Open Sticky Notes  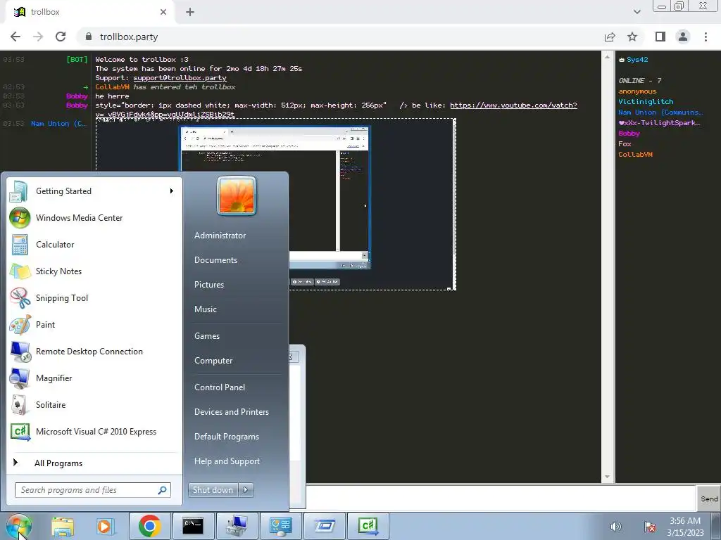94,271
